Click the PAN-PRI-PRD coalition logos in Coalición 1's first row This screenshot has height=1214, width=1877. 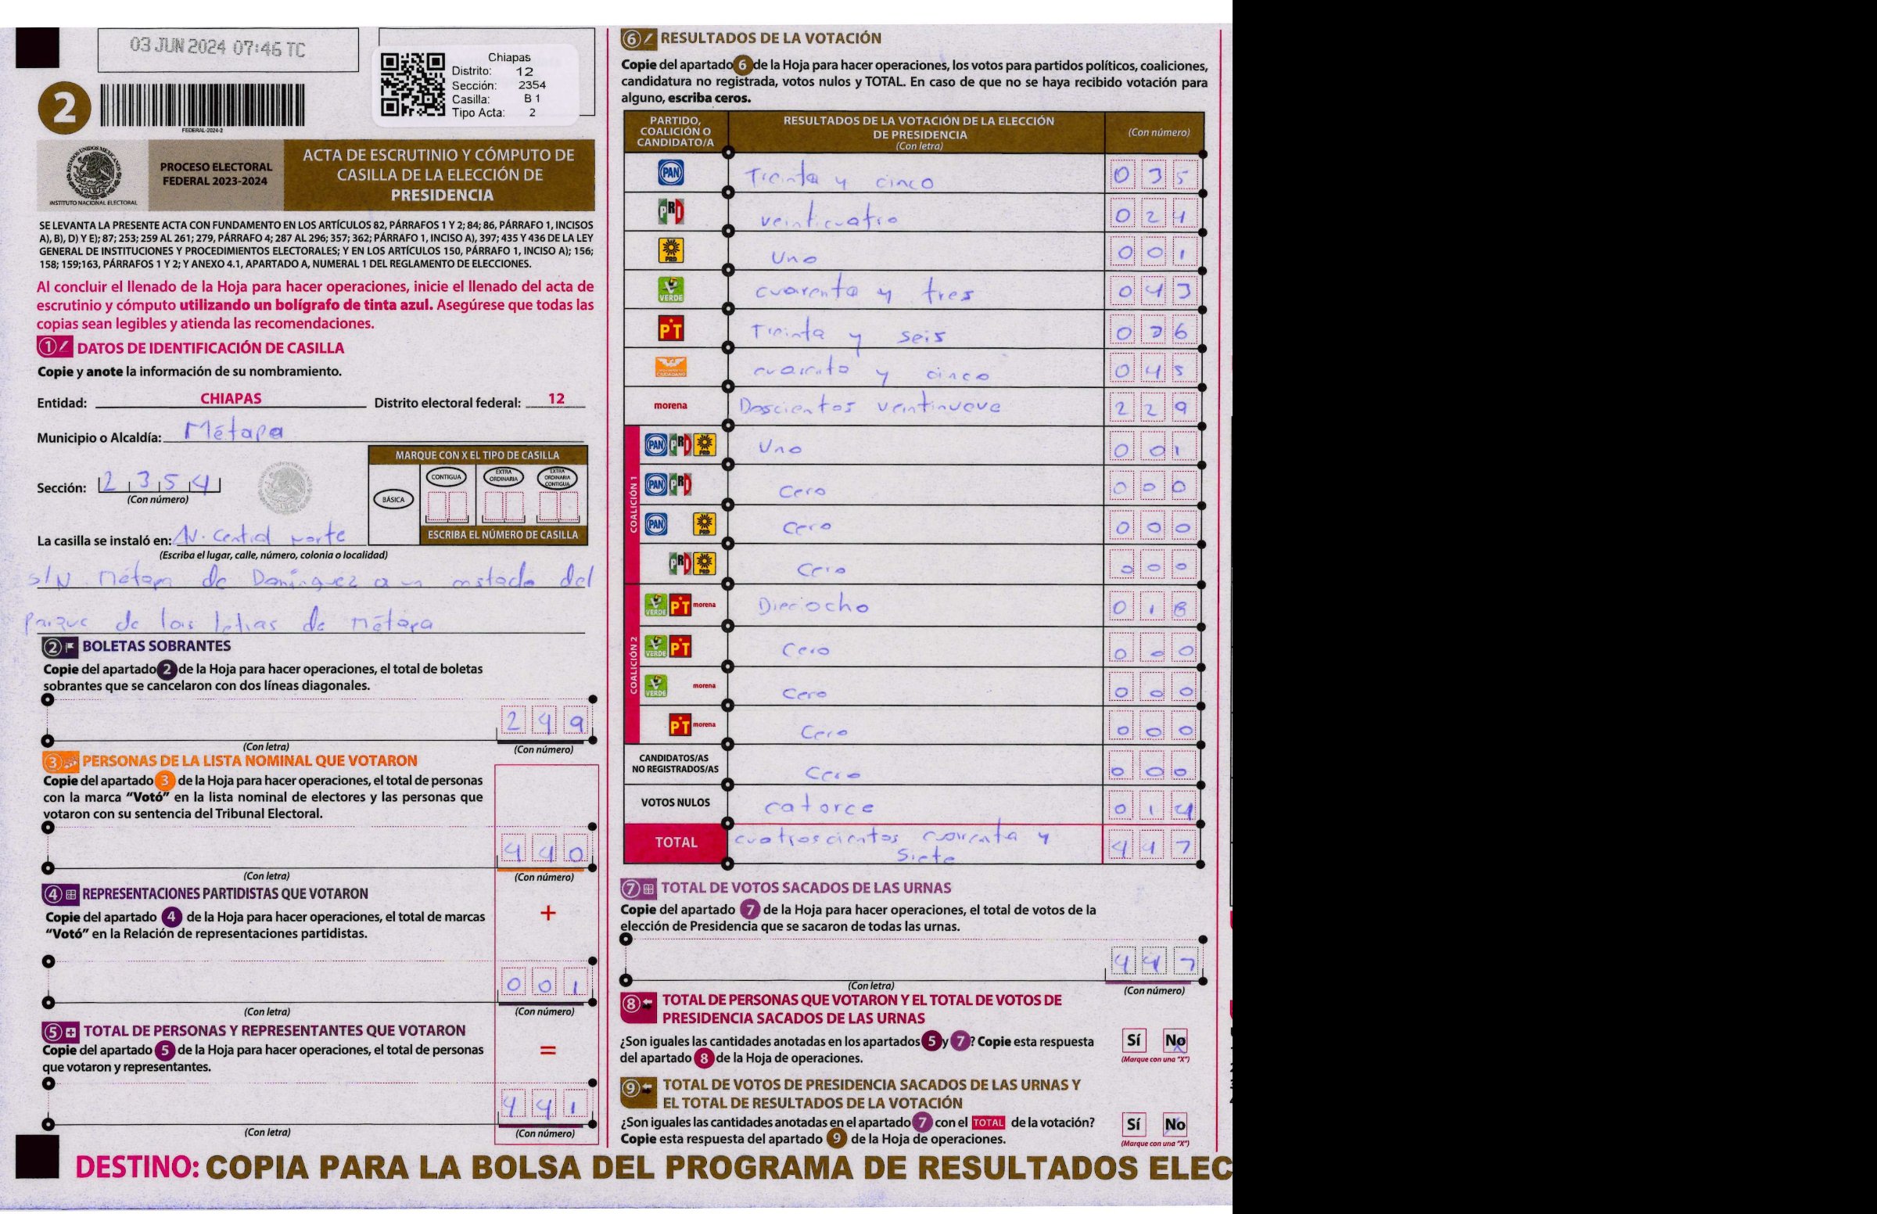point(681,445)
